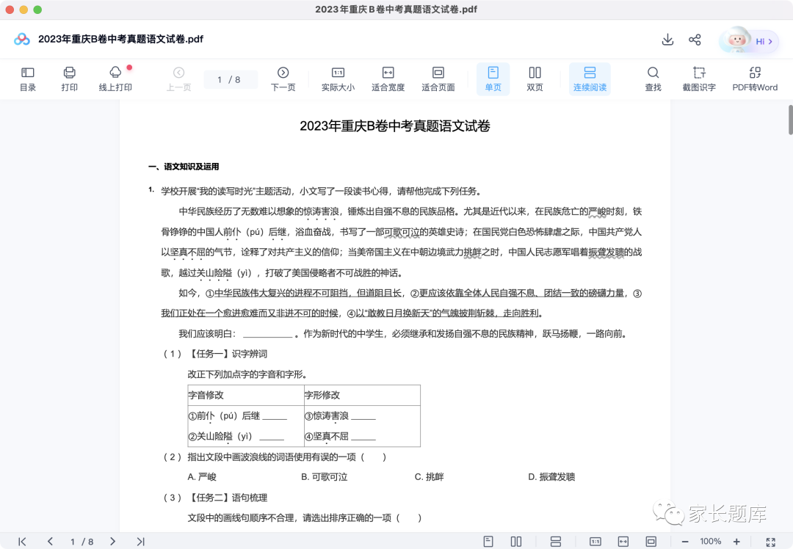Click the vertical scrollbar thumb
793x549 pixels.
(790, 120)
